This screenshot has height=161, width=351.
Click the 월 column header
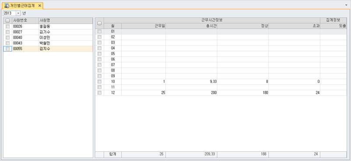tap(113, 26)
